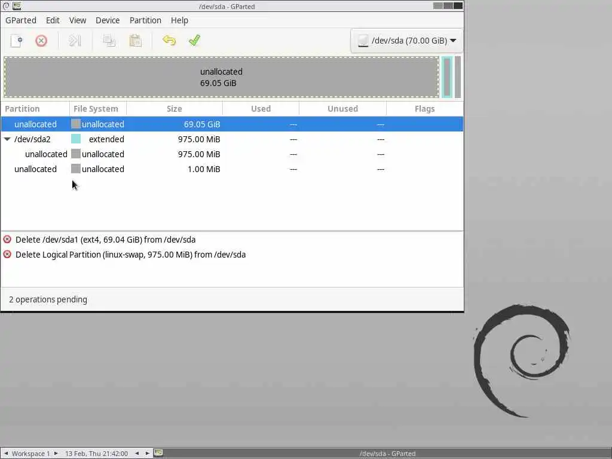Click the Resize/Move toolbar icon
The height and width of the screenshot is (459, 612).
pos(75,41)
